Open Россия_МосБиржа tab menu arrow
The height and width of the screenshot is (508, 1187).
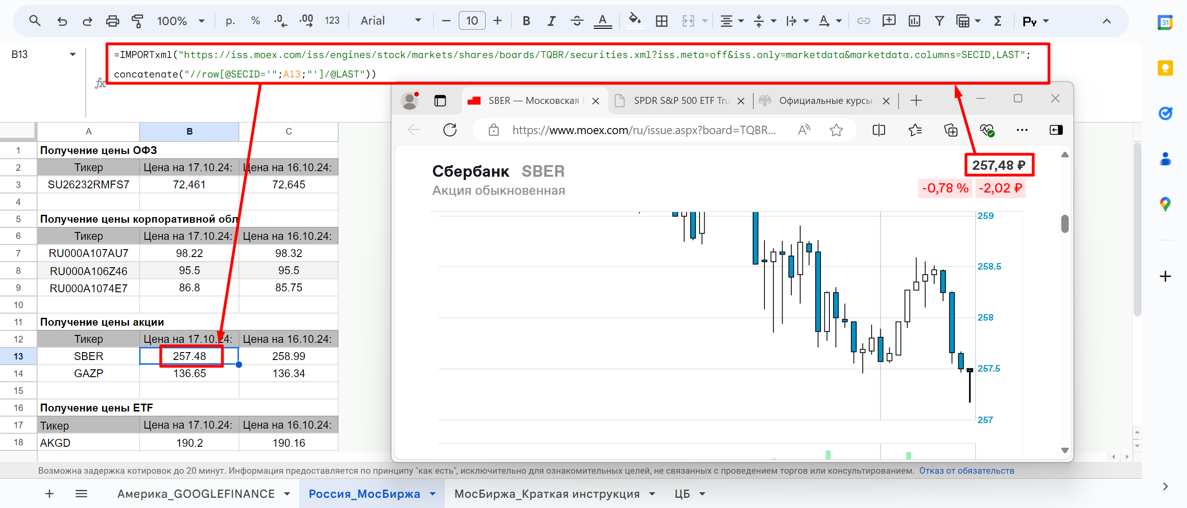pyautogui.click(x=433, y=494)
